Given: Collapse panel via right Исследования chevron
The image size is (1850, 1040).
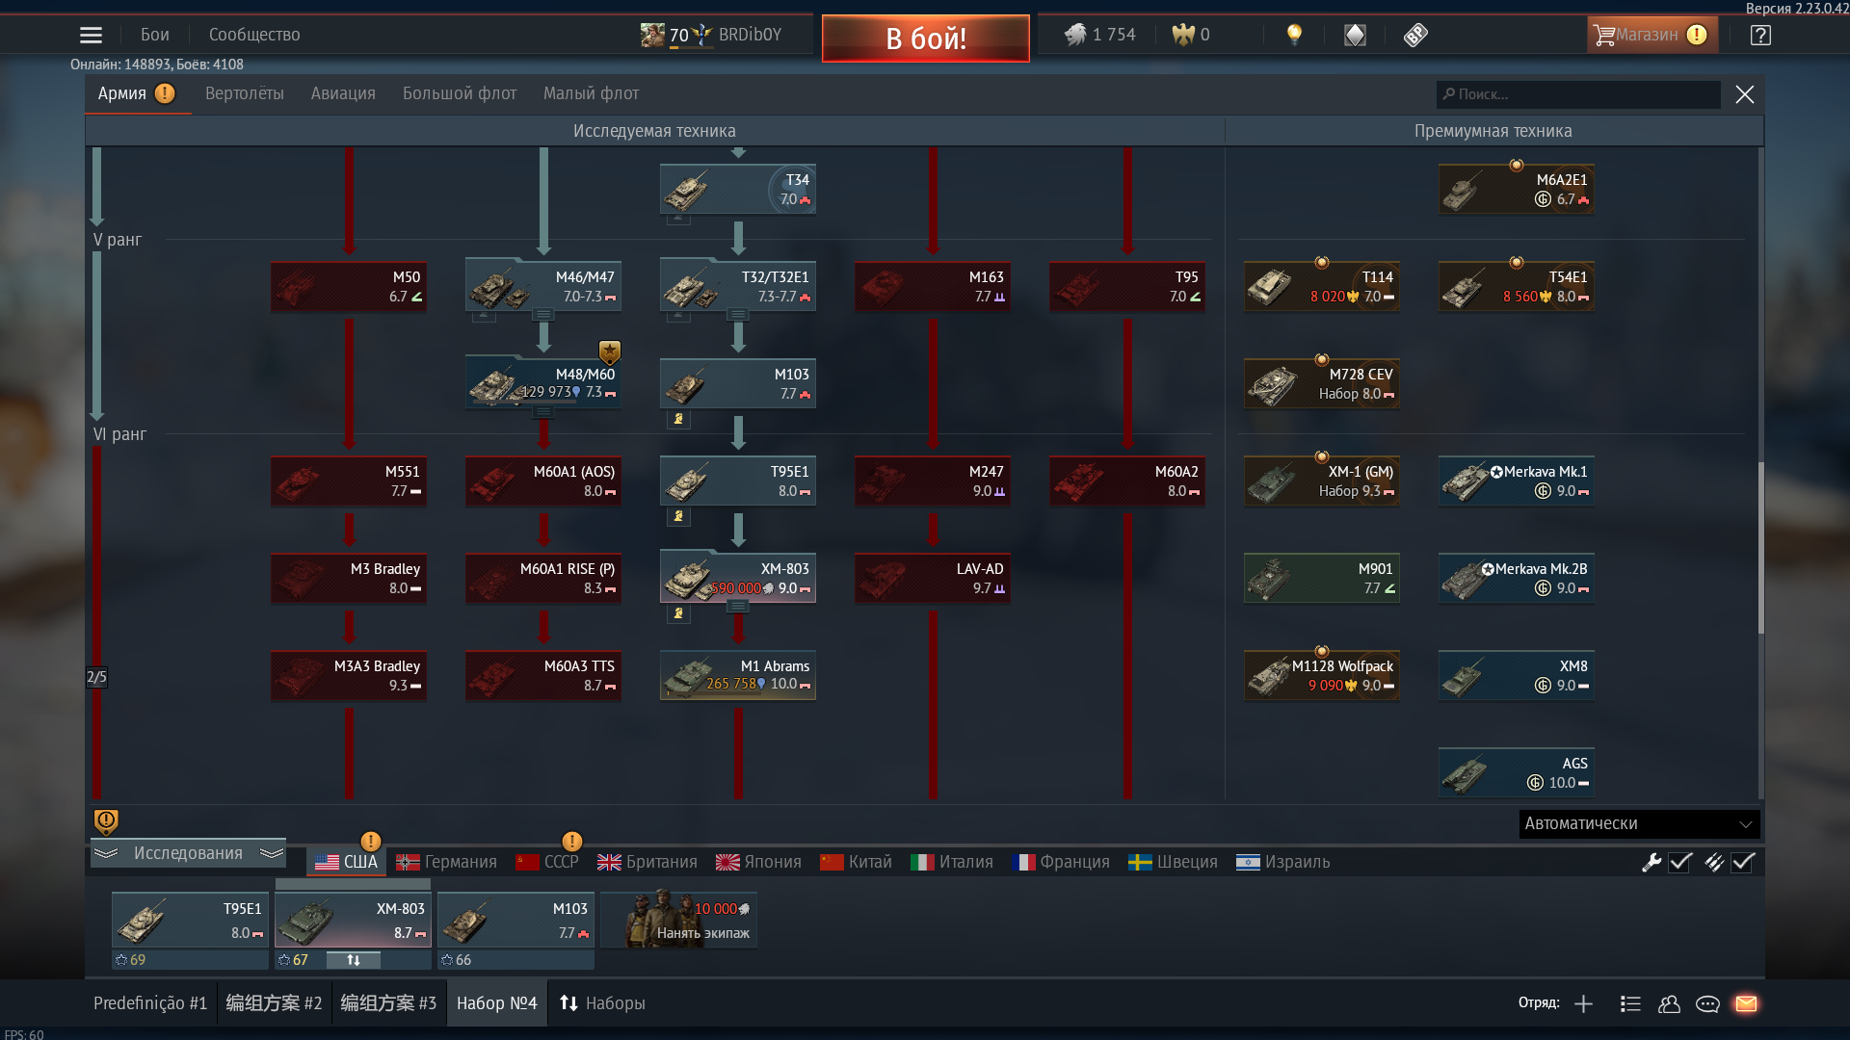Looking at the screenshot, I should tap(272, 853).
